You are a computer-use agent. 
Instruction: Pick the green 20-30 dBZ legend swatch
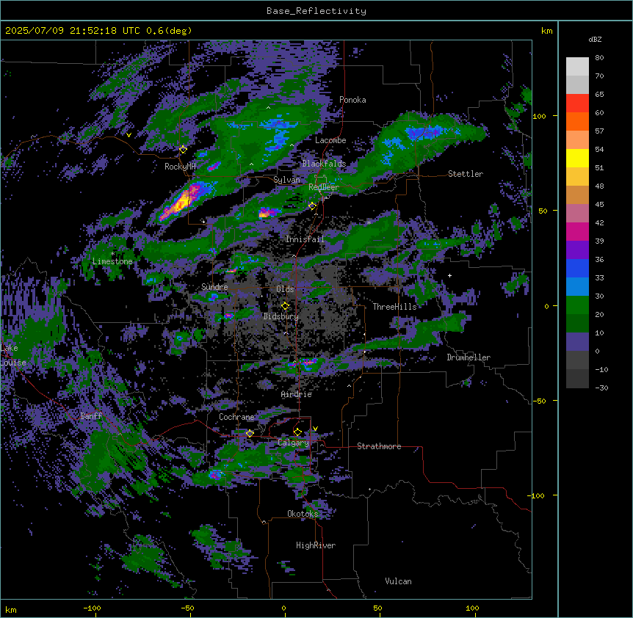point(577,305)
